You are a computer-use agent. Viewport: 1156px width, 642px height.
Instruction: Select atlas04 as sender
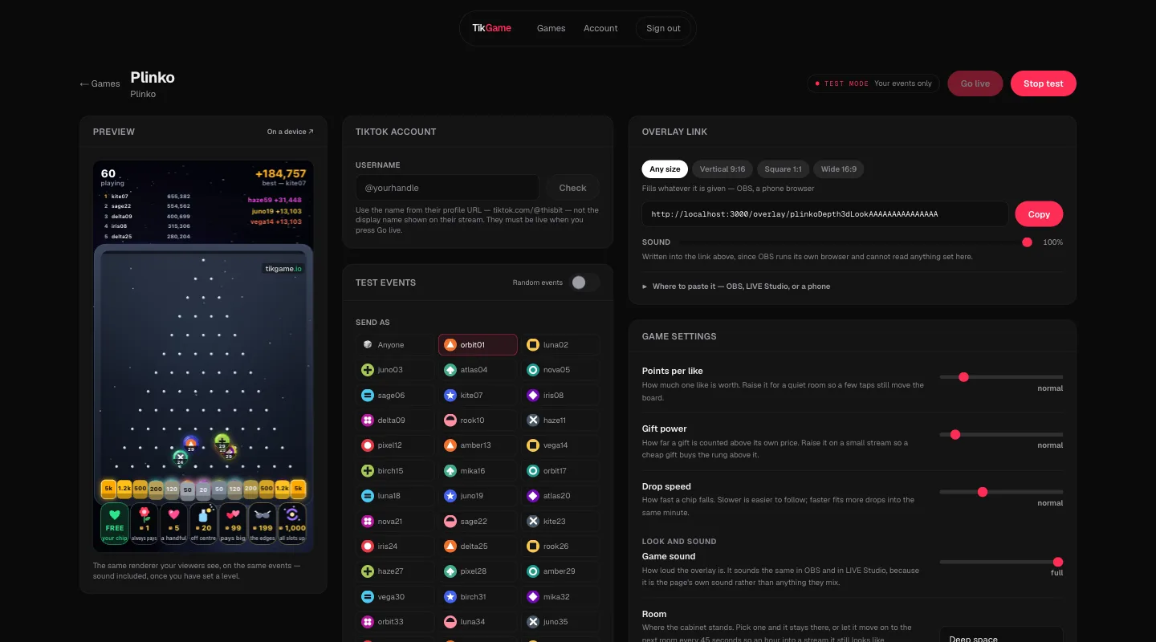point(478,370)
